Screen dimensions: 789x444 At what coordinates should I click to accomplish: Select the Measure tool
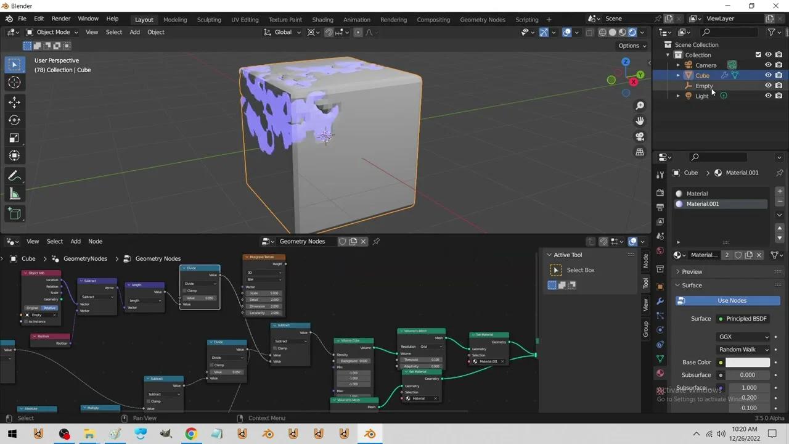coord(15,194)
